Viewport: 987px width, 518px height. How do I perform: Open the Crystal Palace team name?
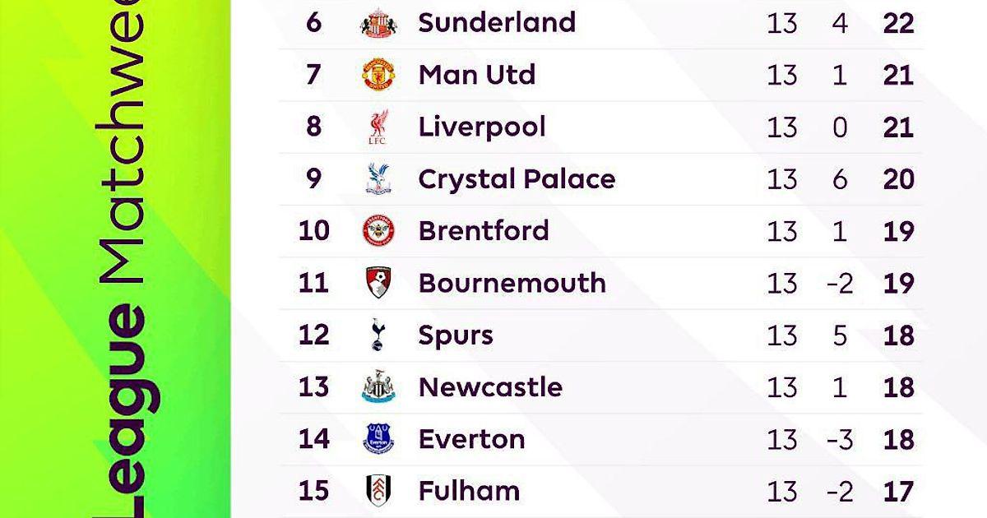pyautogui.click(x=517, y=179)
